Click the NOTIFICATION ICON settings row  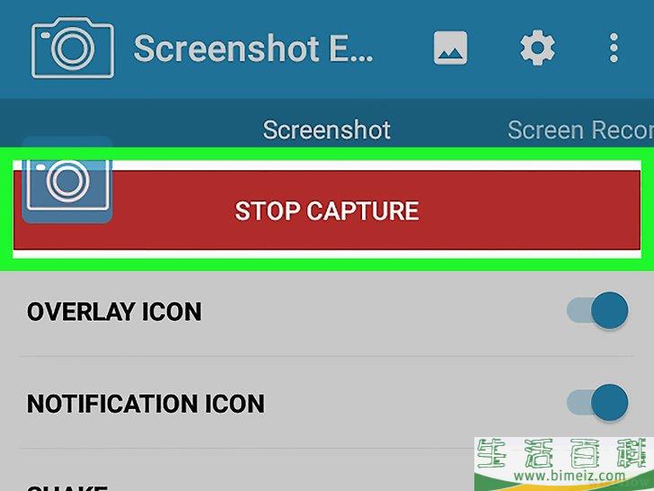327,403
